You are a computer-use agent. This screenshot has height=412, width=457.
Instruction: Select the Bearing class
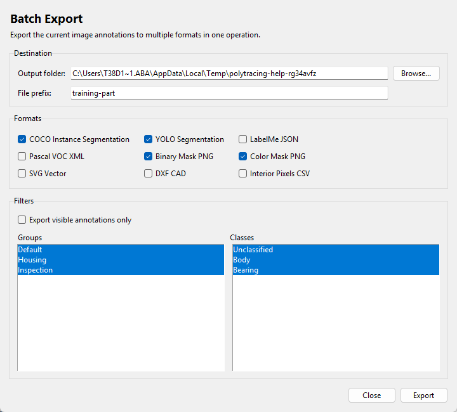[336, 270]
